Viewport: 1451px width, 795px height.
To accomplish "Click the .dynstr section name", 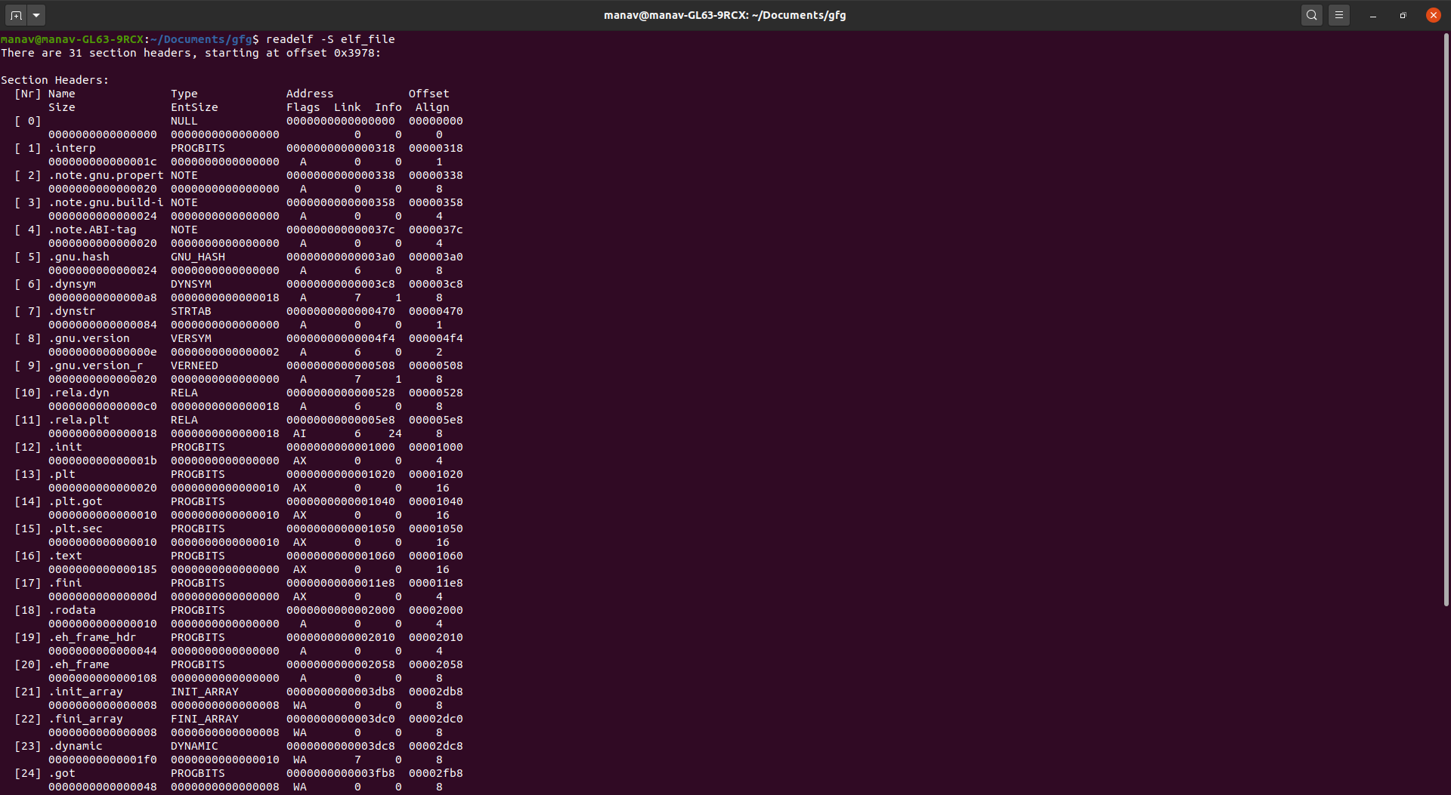I will point(72,311).
